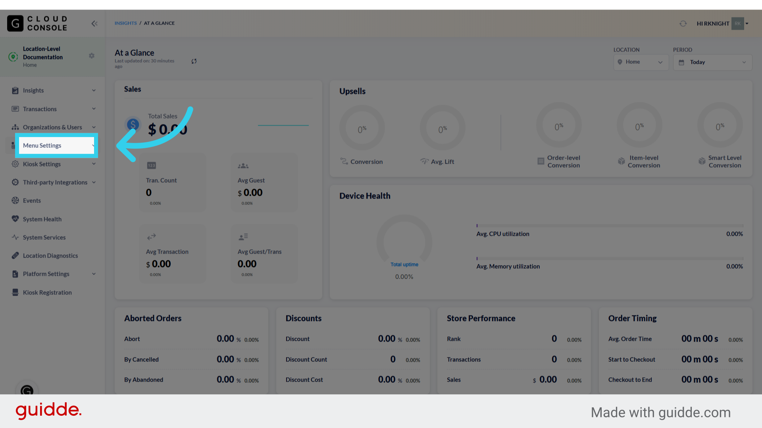Click the Conversion metric icon
Image resolution: width=762 pixels, height=428 pixels.
344,161
